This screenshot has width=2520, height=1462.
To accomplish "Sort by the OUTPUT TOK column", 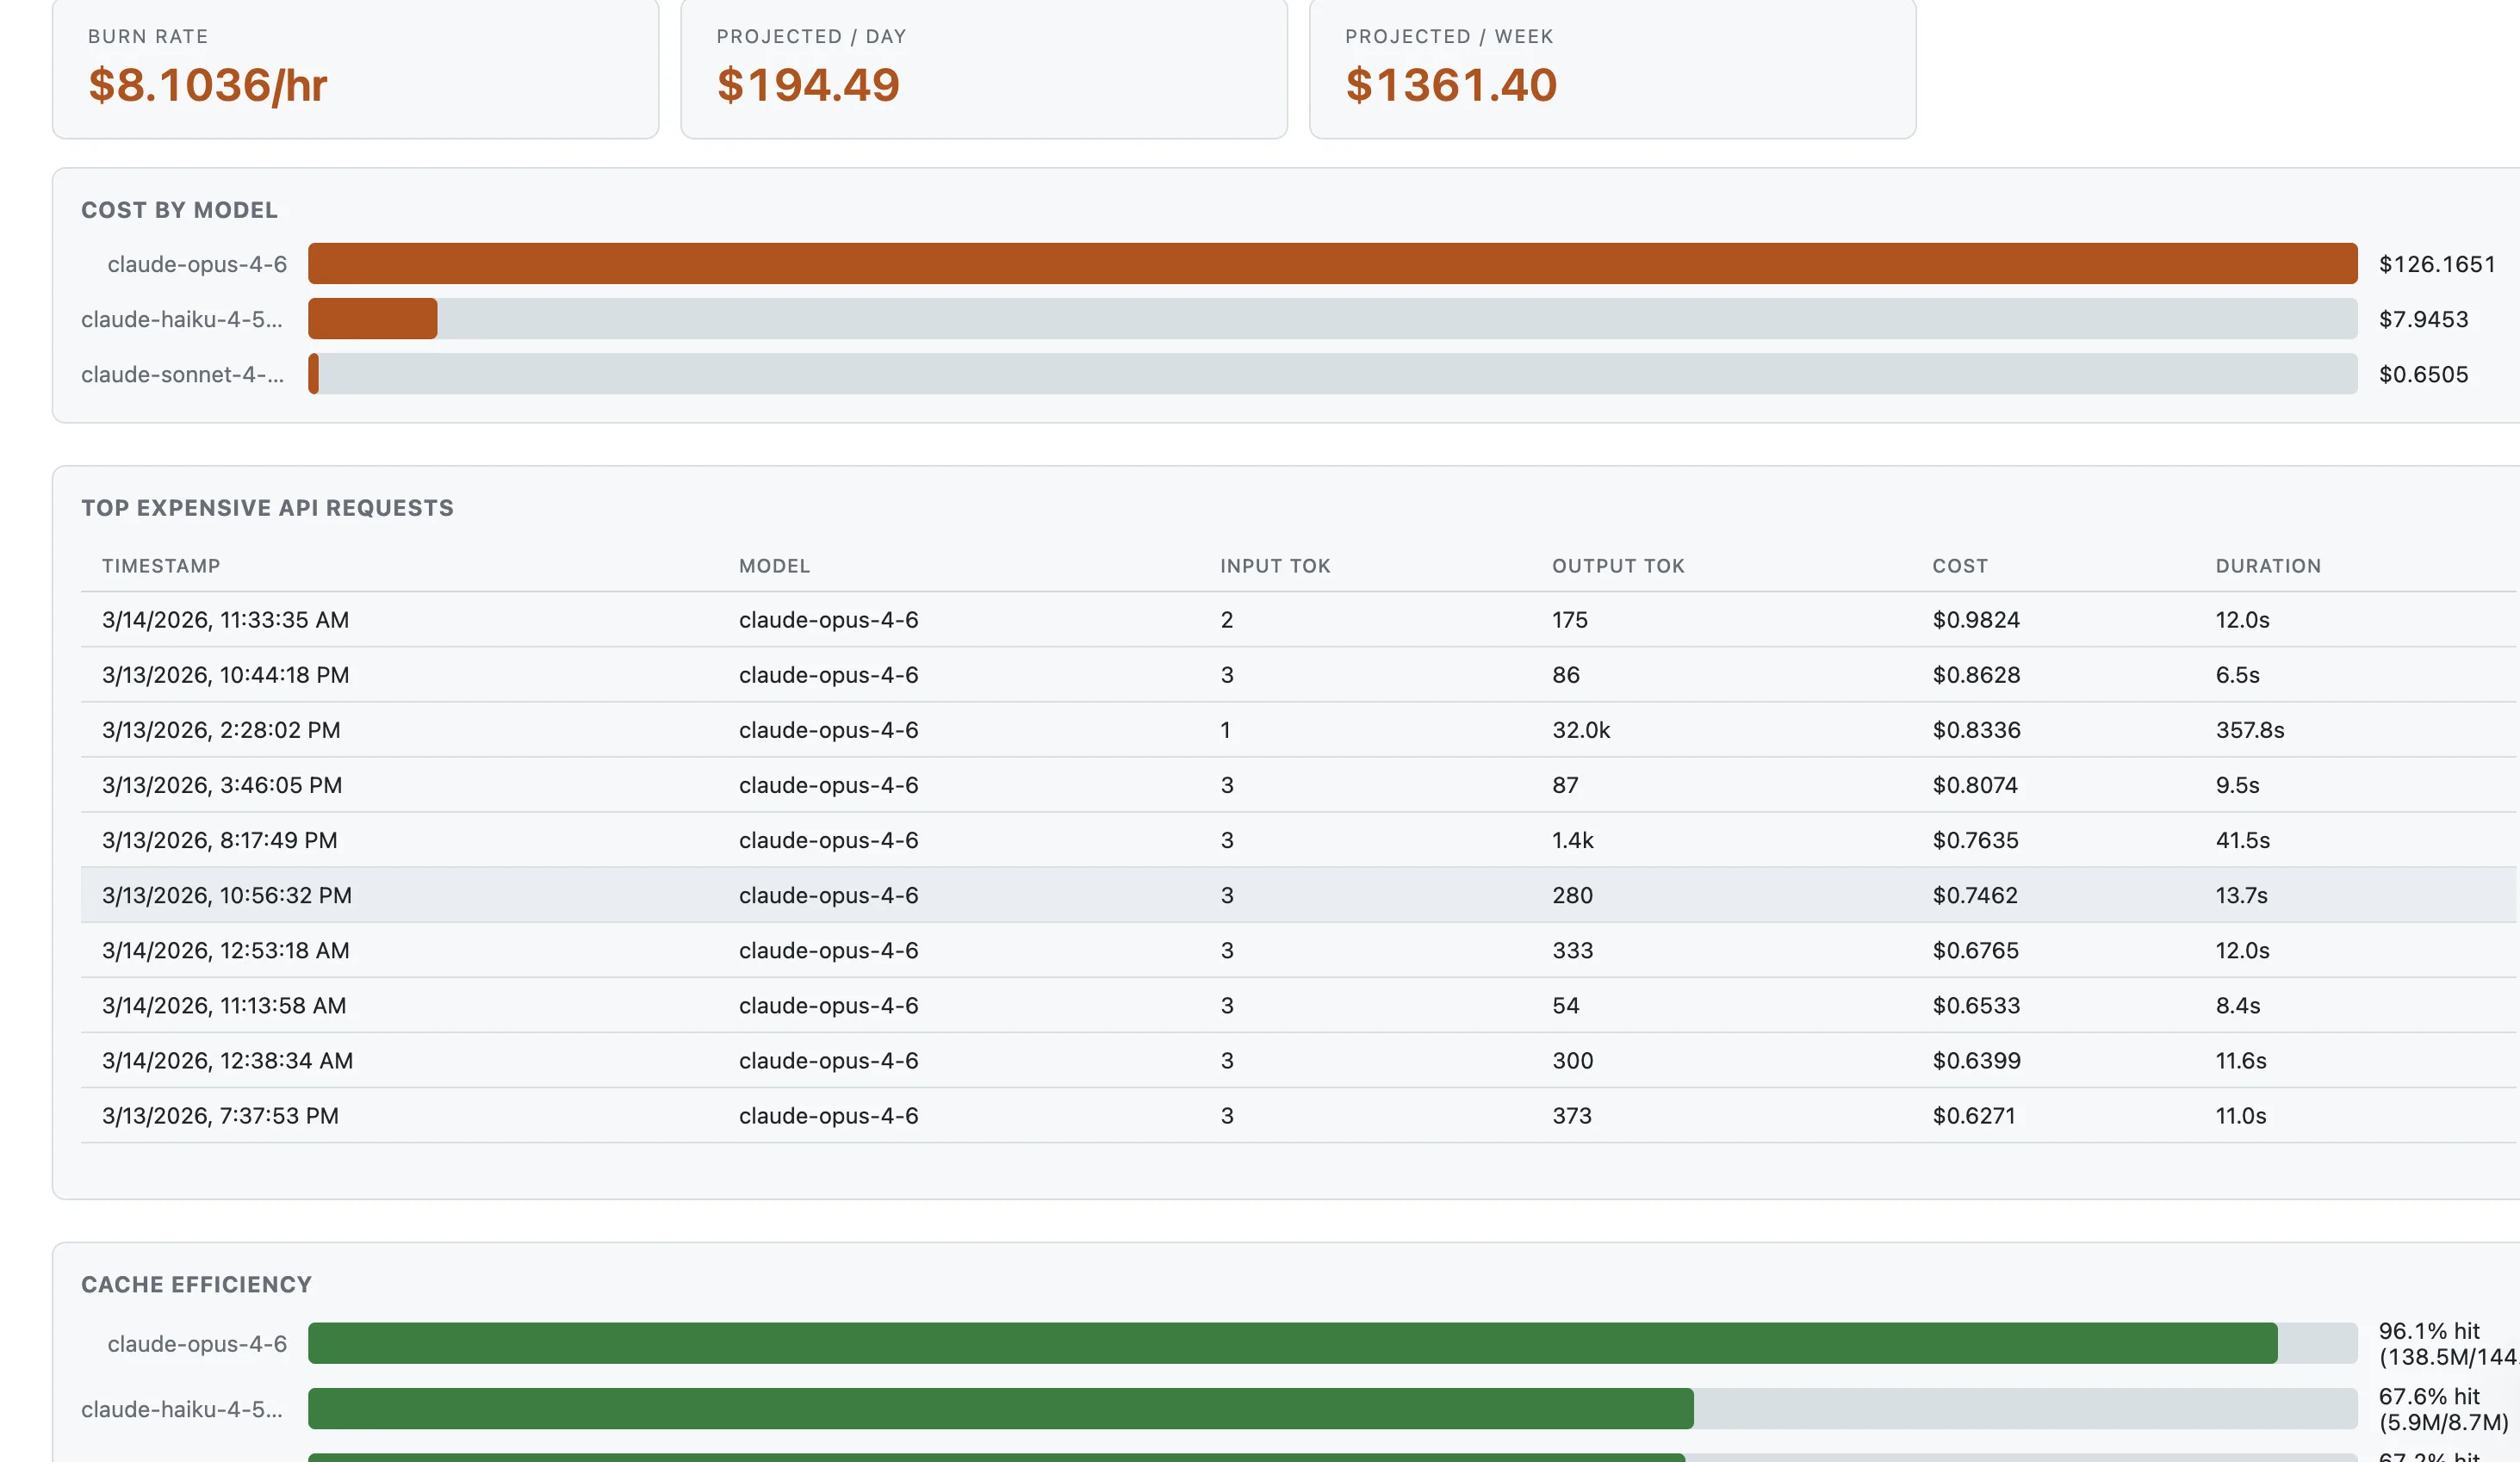I will tap(1617, 565).
